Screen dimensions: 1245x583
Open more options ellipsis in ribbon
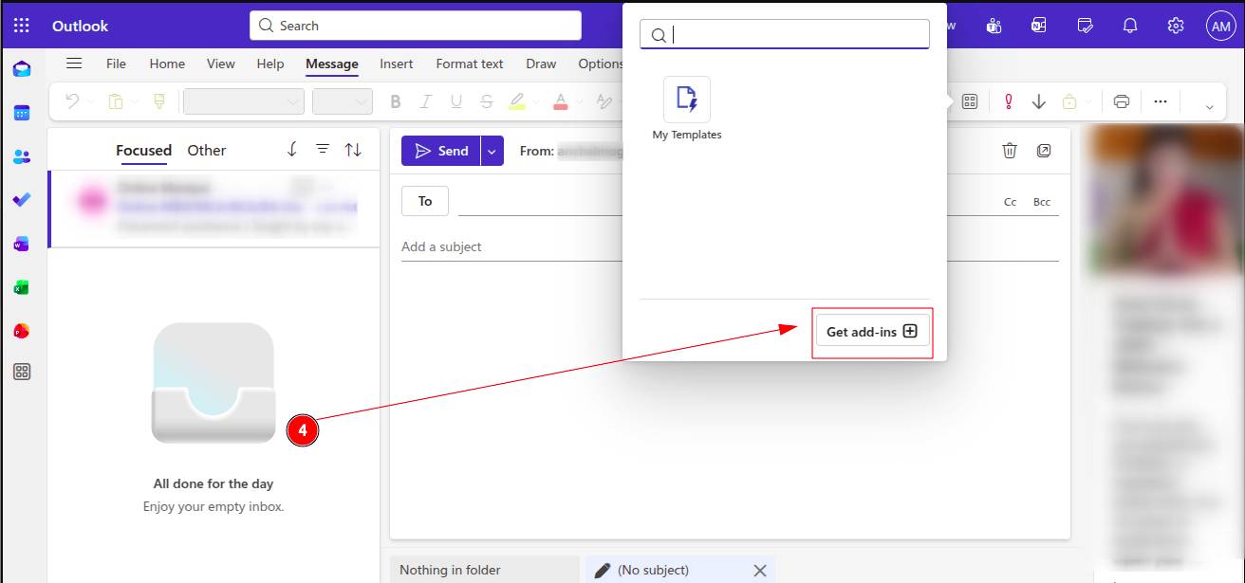click(1160, 101)
